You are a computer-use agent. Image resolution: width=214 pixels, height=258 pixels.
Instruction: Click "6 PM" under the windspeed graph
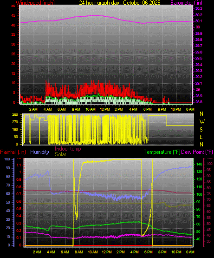coord(148,109)
